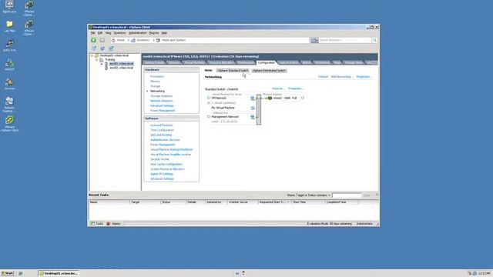This screenshot has width=493, height=277.
Task: Click the Target column header in Recent Tasks
Action: click(x=146, y=202)
